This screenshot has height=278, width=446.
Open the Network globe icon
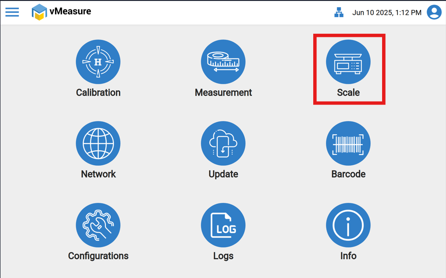tap(98, 144)
